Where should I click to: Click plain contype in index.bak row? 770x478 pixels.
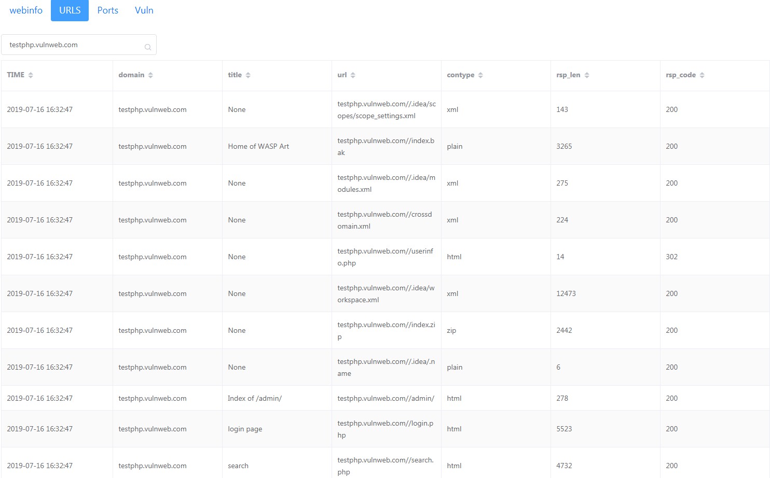[455, 146]
